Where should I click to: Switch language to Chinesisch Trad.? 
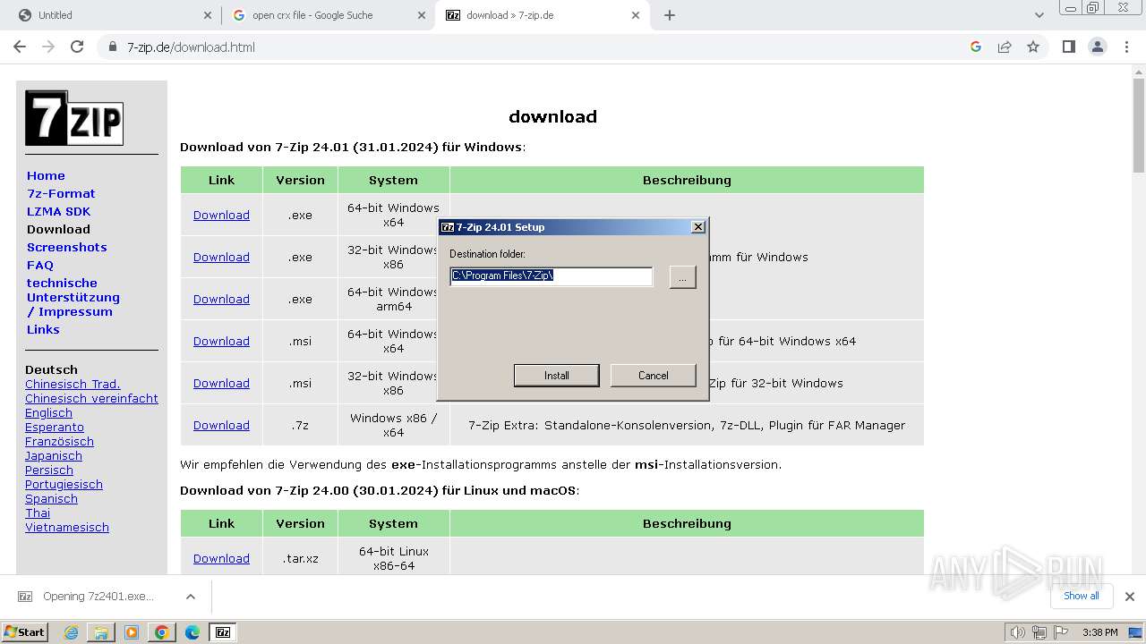[73, 384]
